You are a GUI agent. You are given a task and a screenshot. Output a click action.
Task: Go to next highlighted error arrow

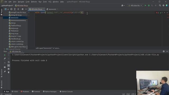(167, 13)
